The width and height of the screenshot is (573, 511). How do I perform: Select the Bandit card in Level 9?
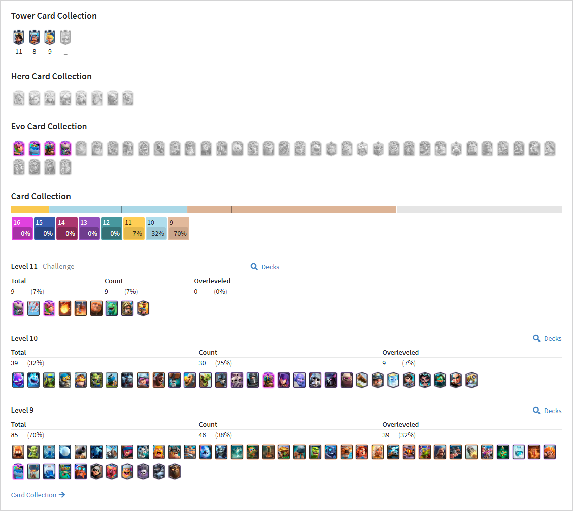pos(96,471)
